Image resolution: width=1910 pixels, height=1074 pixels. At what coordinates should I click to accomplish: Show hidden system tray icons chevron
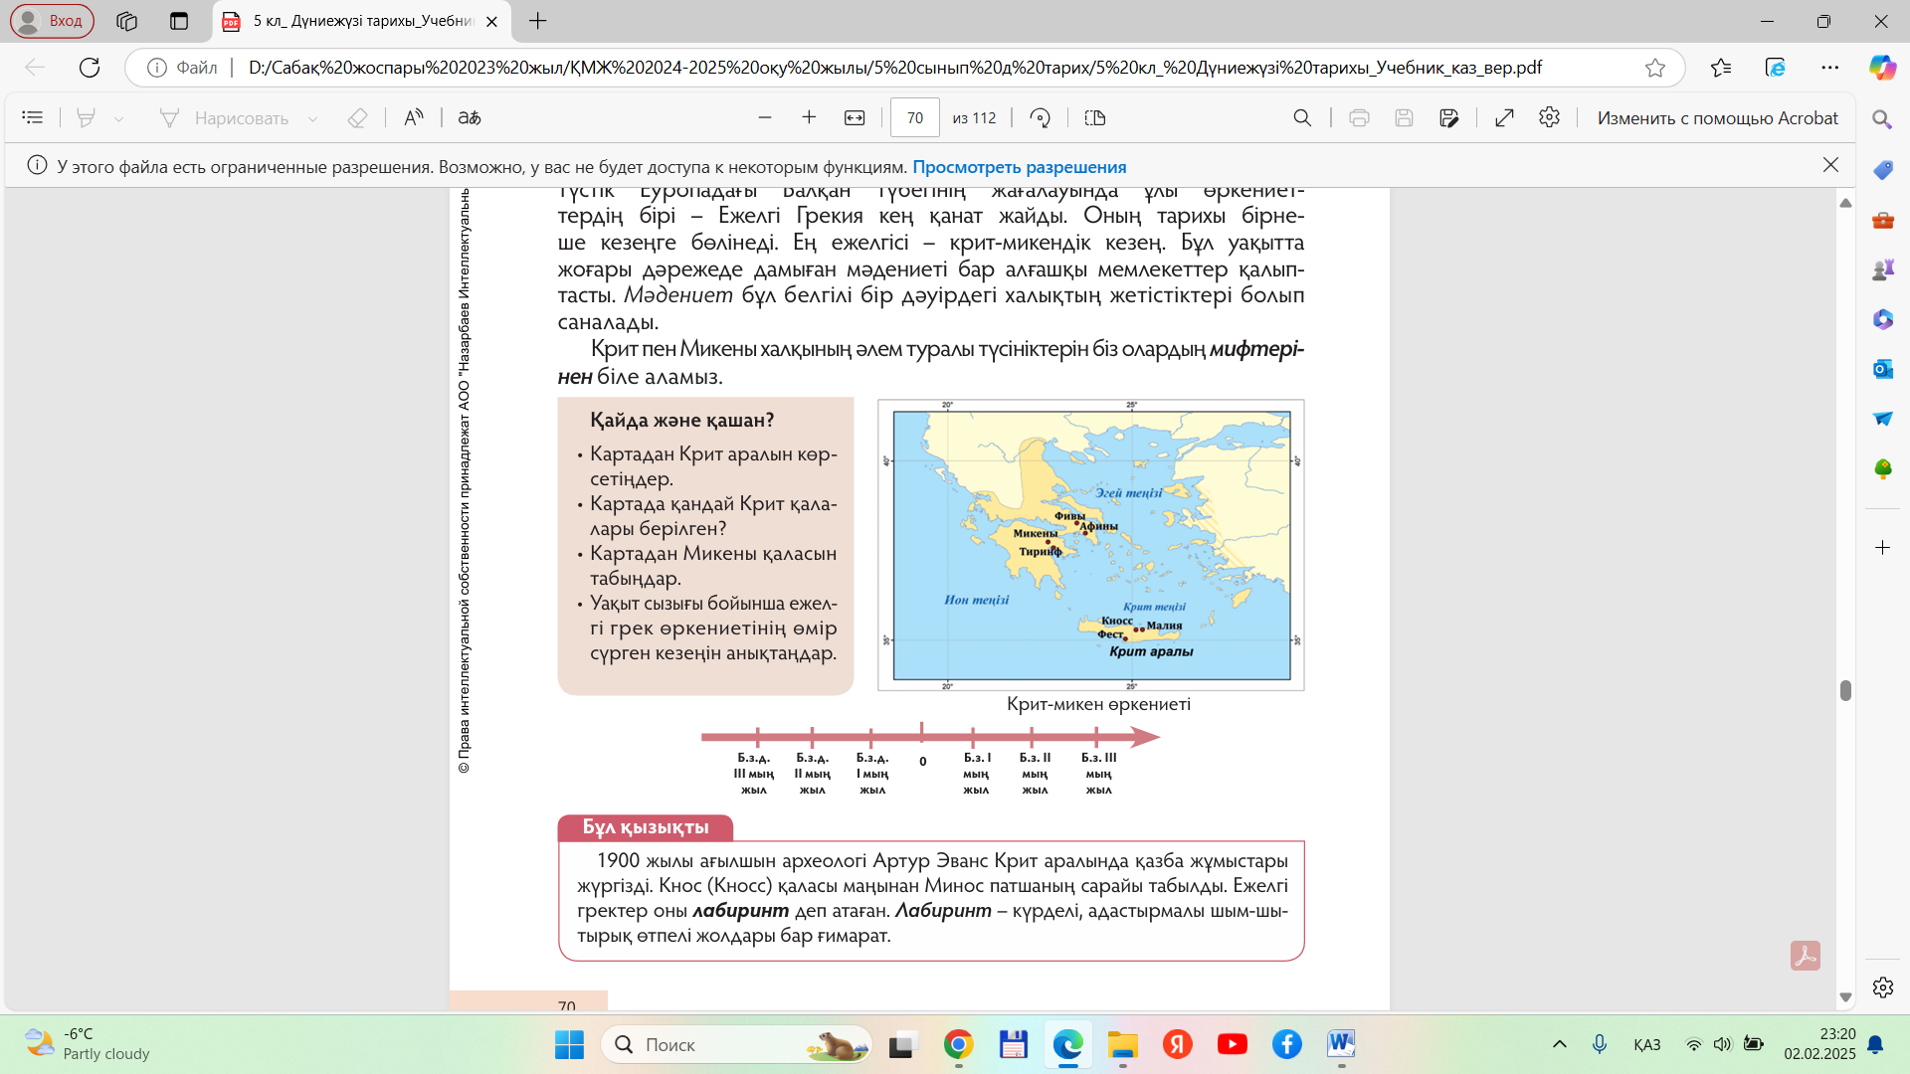coord(1560,1044)
